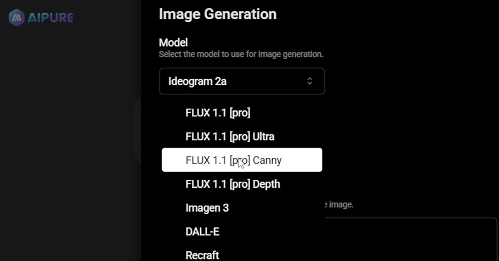The width and height of the screenshot is (499, 261).
Task: Select the highlighted FLUX 1.1 [pro] Canny option
Action: point(242,160)
